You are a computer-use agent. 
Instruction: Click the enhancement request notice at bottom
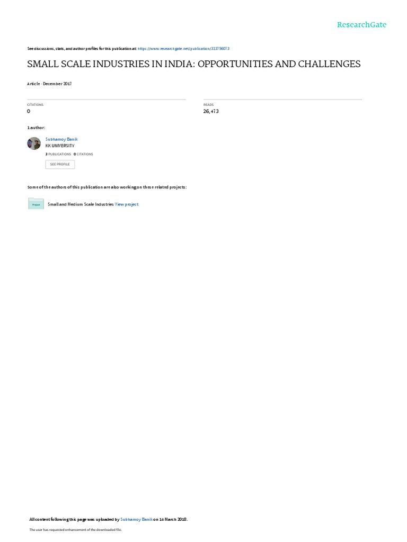[x=75, y=529]
